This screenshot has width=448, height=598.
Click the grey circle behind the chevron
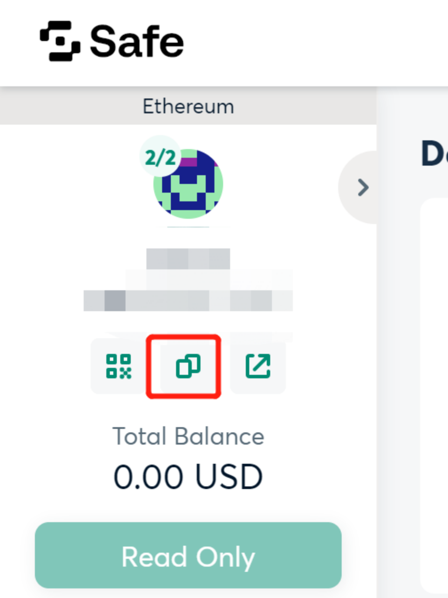coord(358,187)
